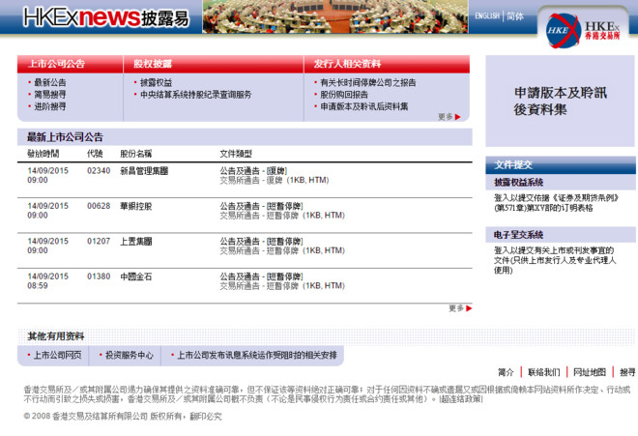This screenshot has width=638, height=436.
Task: Click the © 2008 香港交易及结算所有限公司 copyright text
Action: pyautogui.click(x=123, y=417)
